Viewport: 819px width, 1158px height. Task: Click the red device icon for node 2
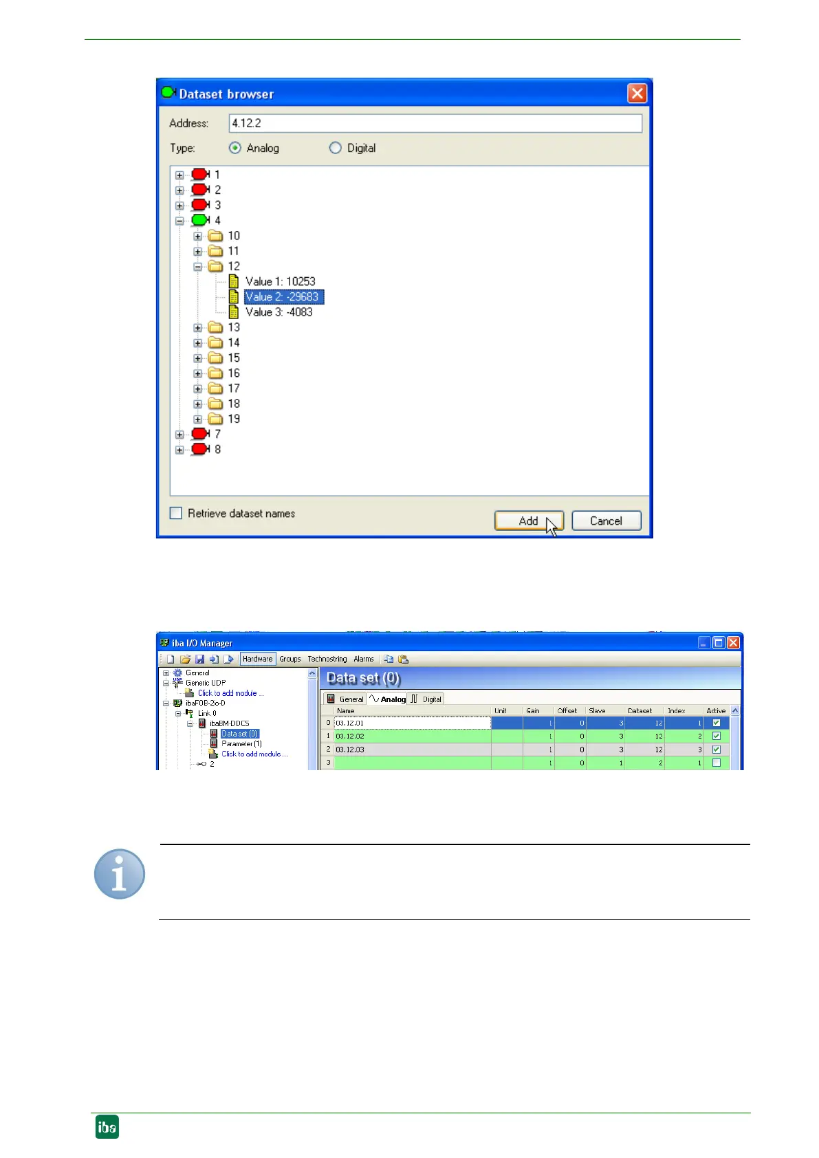tap(200, 190)
